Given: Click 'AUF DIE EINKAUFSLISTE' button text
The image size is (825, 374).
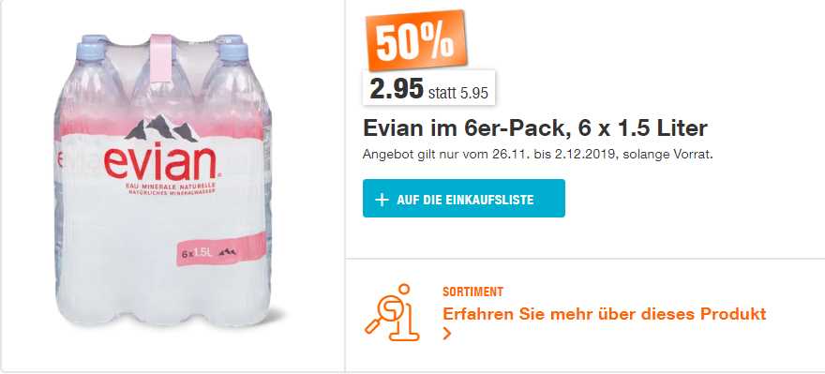Looking at the screenshot, I should coord(465,200).
